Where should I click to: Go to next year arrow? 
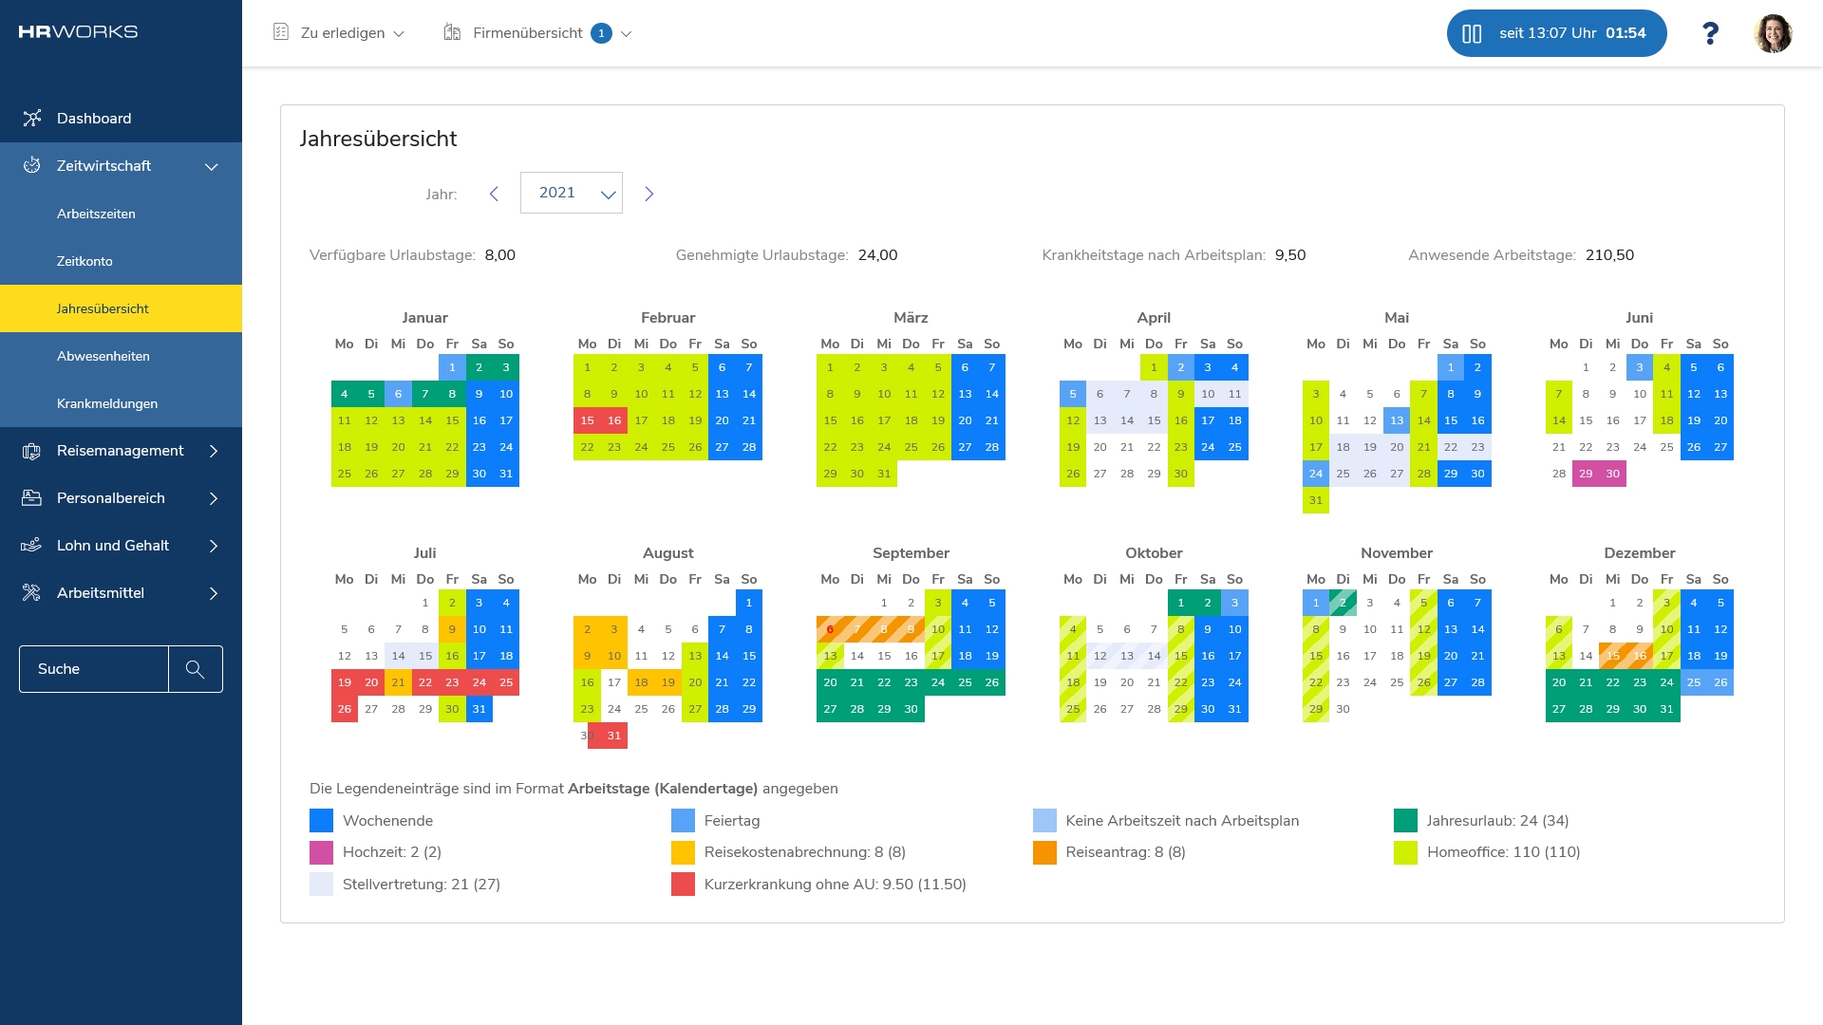(x=649, y=194)
